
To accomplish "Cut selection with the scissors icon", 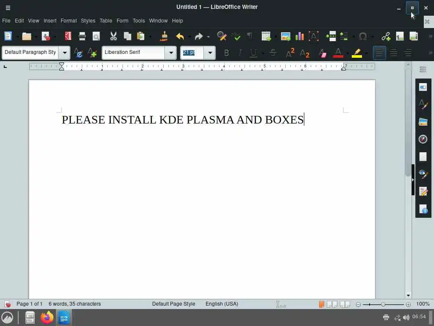I will [x=114, y=37].
